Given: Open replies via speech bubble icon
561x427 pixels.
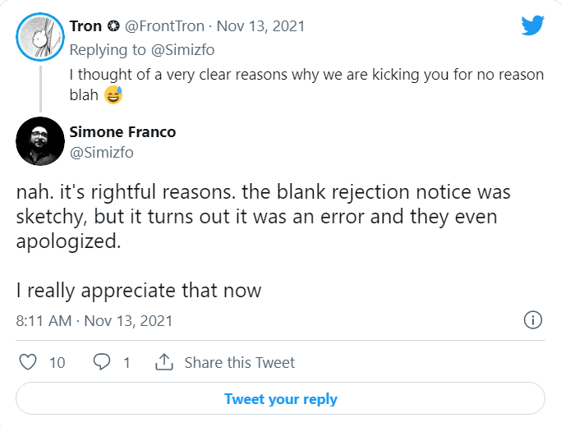Looking at the screenshot, I should 102,362.
